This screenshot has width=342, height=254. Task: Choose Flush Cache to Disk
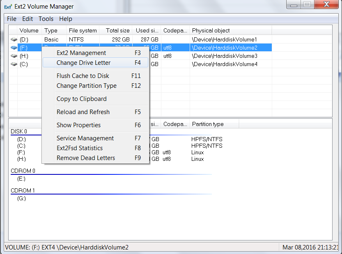click(x=96, y=76)
